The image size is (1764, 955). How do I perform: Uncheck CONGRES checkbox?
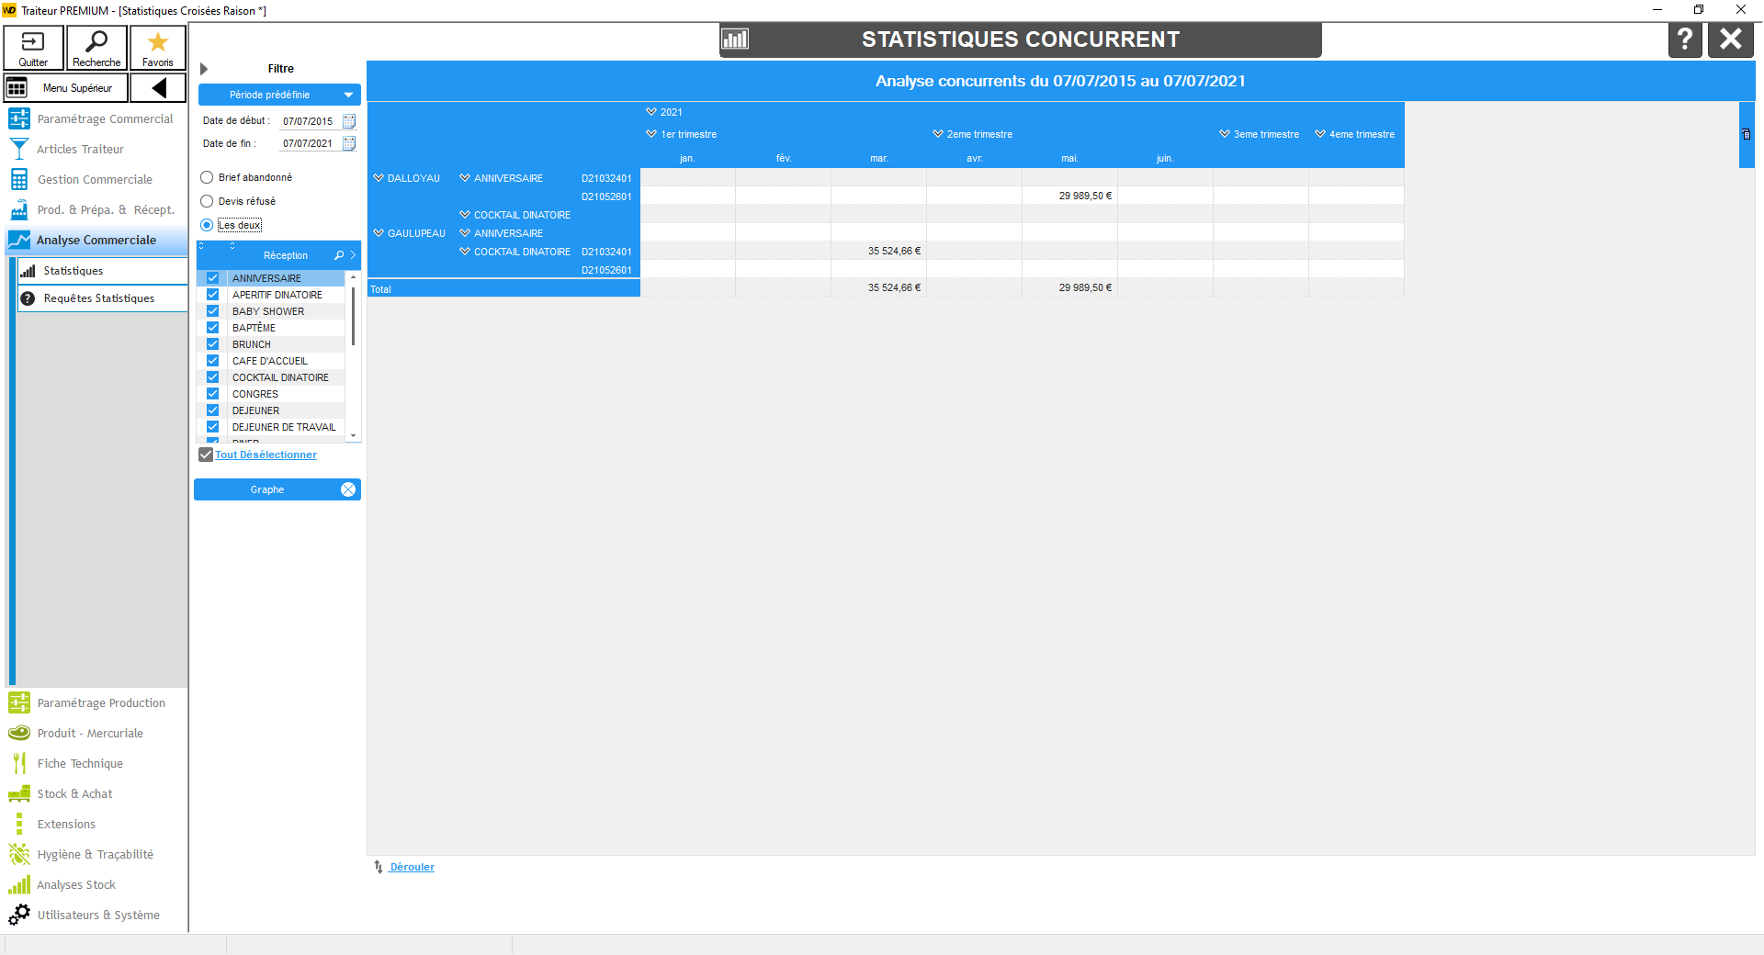point(212,394)
